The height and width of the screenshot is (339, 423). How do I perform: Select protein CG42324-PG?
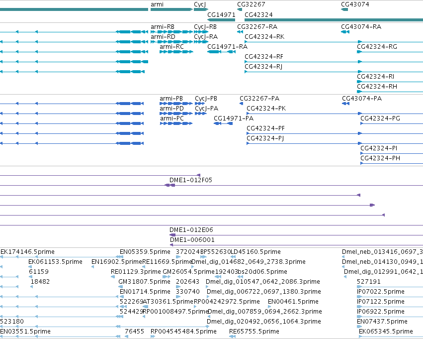coord(392,123)
